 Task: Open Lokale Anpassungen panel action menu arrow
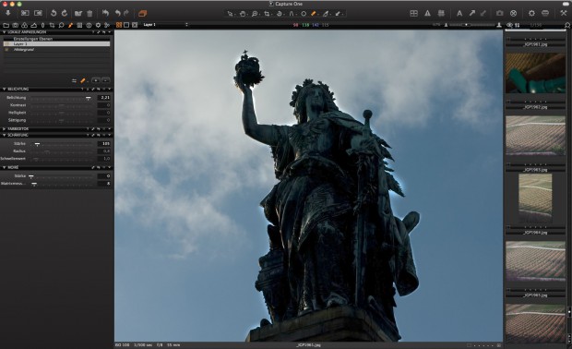tap(110, 32)
